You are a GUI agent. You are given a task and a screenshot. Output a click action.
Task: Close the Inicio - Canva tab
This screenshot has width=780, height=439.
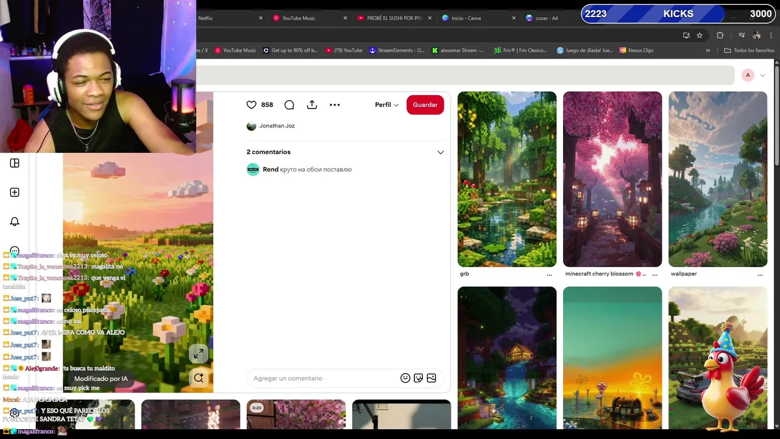(x=514, y=18)
